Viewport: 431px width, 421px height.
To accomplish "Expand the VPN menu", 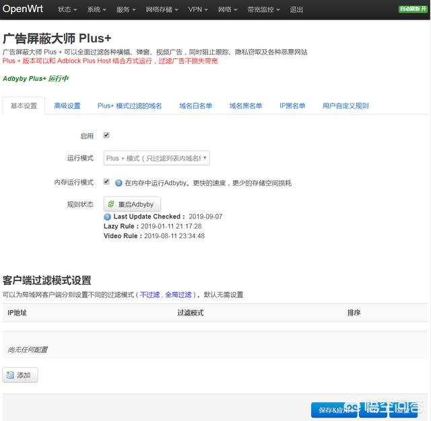I will [x=198, y=9].
